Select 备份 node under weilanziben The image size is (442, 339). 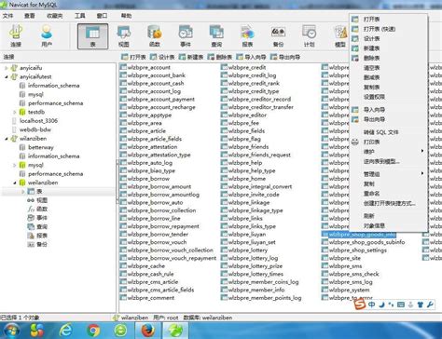(x=42, y=244)
